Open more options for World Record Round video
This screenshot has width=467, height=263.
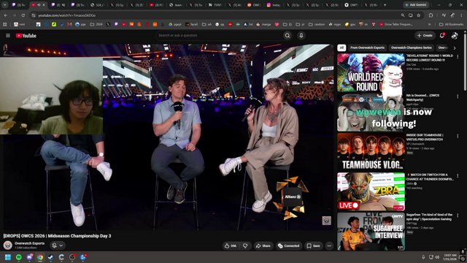click(x=458, y=56)
